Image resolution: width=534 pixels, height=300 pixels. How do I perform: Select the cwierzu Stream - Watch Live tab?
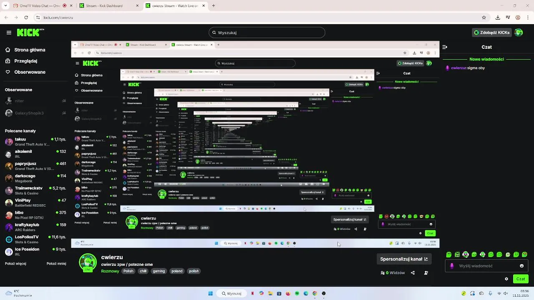point(175,6)
